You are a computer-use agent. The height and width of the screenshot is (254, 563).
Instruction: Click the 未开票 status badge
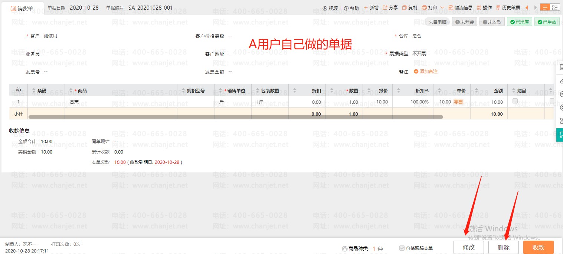coord(465,22)
